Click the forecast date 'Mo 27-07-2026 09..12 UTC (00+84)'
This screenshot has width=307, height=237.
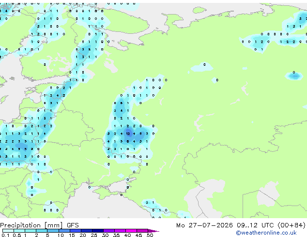(x=241, y=225)
